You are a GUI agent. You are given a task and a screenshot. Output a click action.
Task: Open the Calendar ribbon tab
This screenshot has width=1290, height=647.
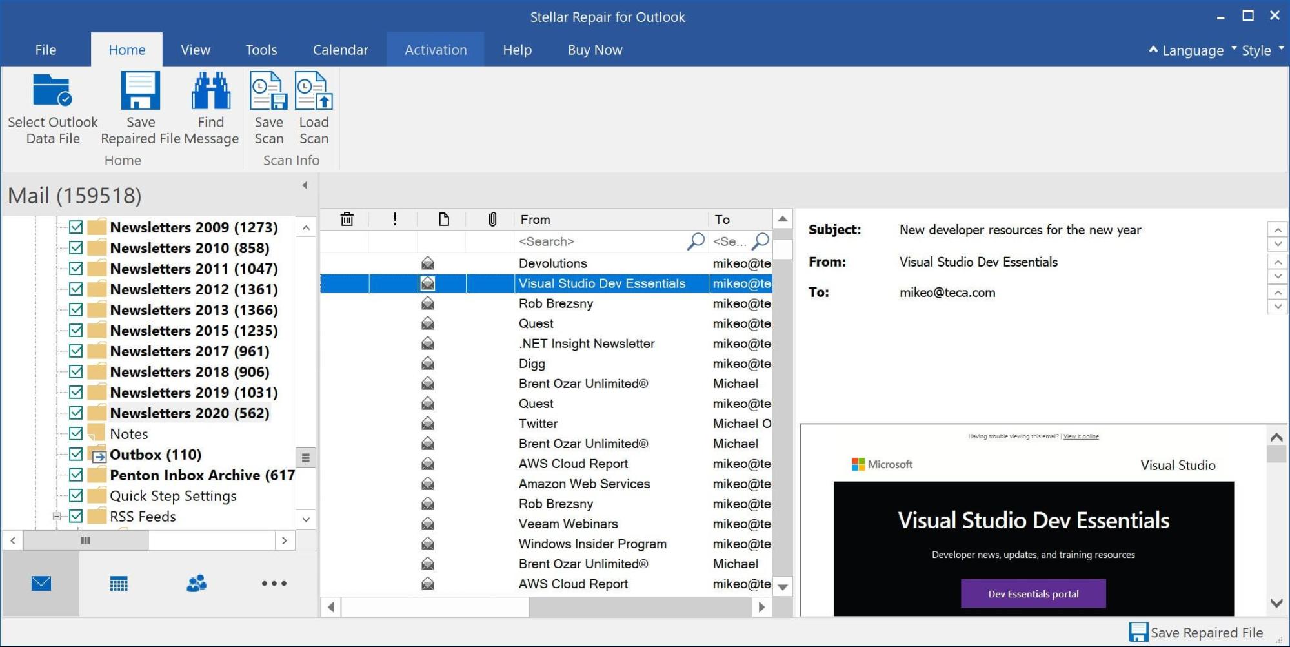[341, 50]
